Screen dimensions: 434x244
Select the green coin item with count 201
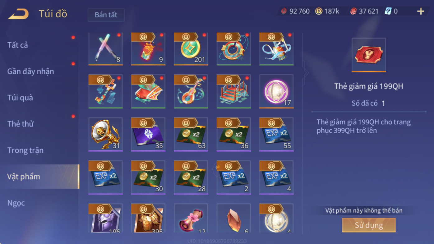(191, 49)
